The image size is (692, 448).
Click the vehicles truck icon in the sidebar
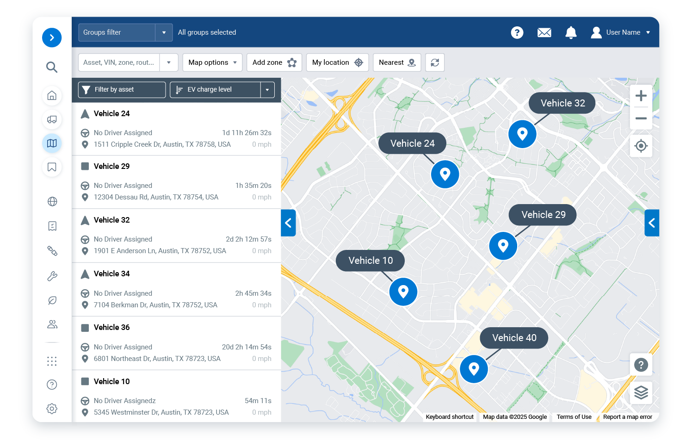click(x=52, y=120)
